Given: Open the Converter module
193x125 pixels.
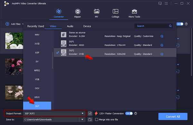Looking at the screenshot, I should click(x=59, y=14).
